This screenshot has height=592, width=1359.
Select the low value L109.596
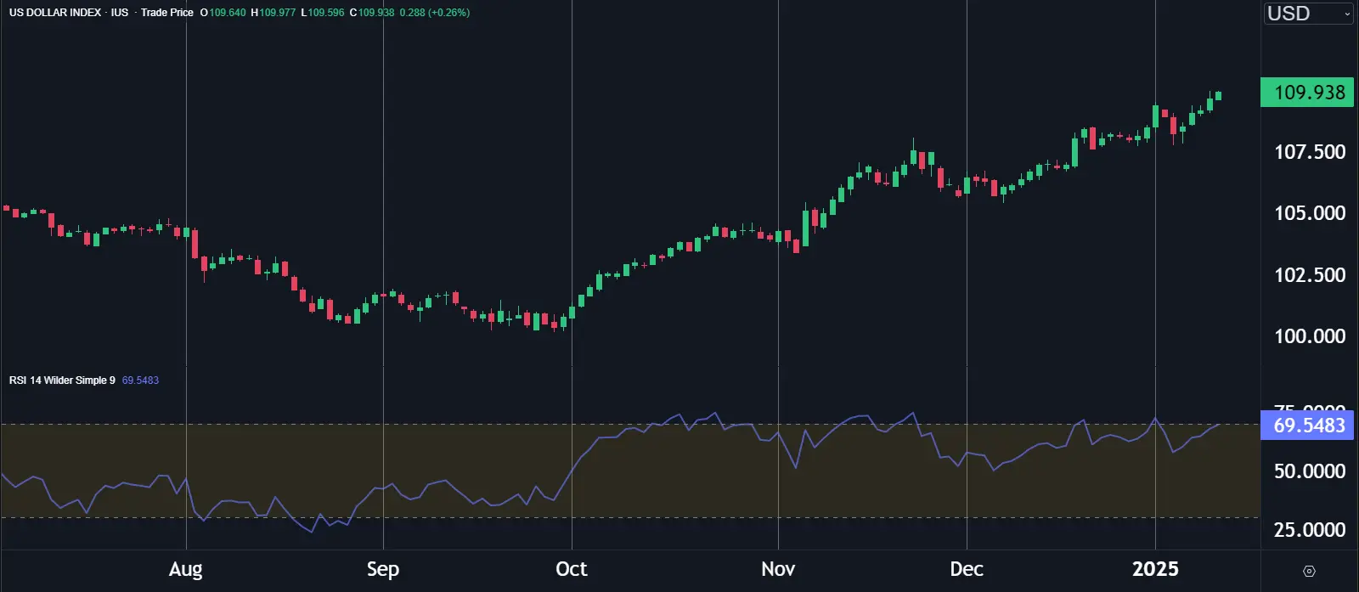click(x=323, y=13)
